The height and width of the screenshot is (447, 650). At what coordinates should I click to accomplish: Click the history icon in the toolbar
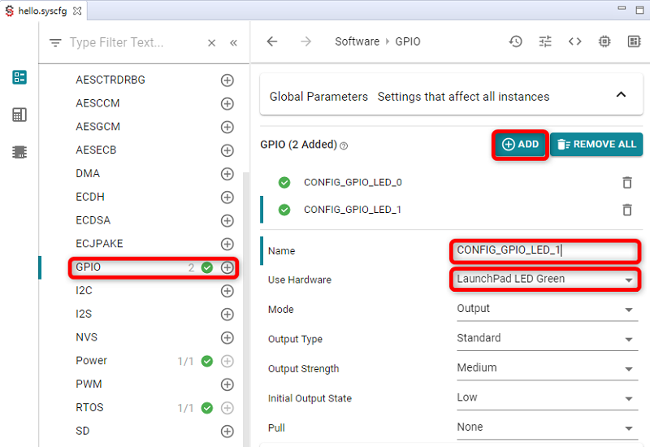[516, 41]
